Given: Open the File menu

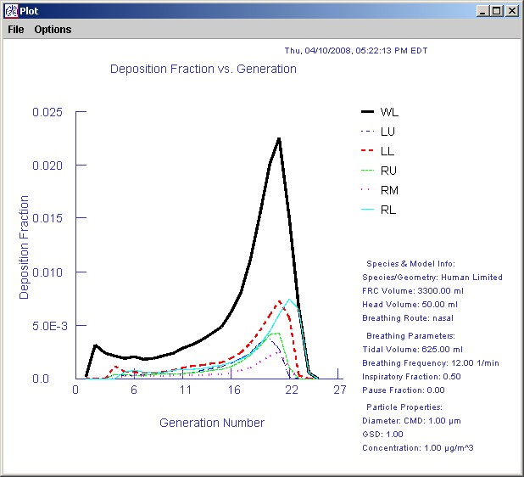Looking at the screenshot, I should tap(16, 29).
